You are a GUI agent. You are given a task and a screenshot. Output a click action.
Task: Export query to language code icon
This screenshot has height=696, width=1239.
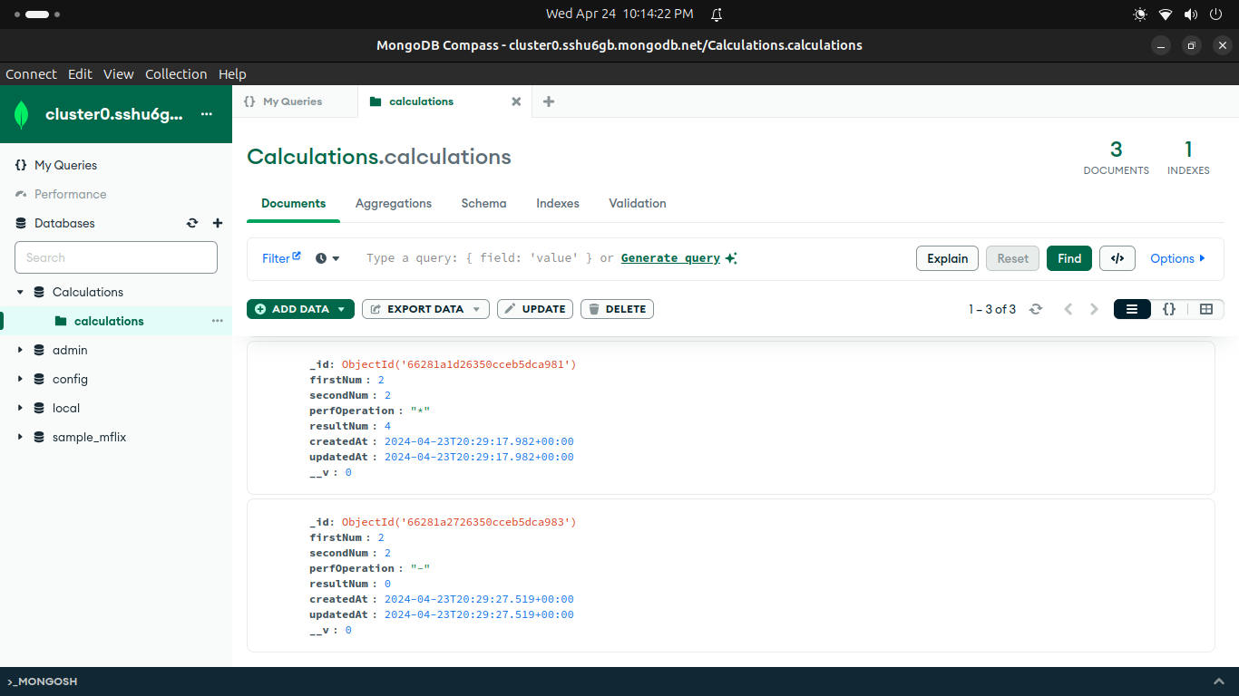[1117, 258]
